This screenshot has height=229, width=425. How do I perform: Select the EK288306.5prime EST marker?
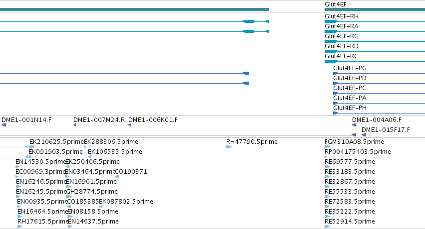click(x=85, y=147)
